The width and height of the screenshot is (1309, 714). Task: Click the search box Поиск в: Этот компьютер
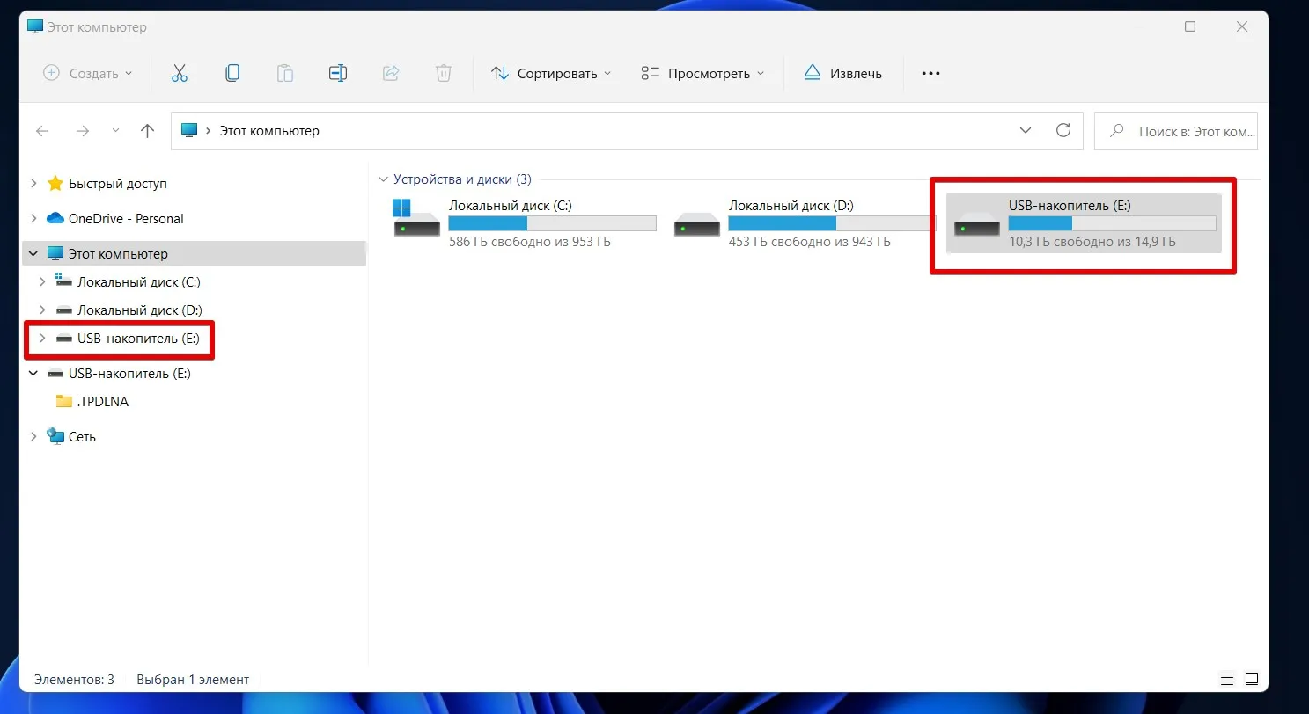pos(1175,131)
